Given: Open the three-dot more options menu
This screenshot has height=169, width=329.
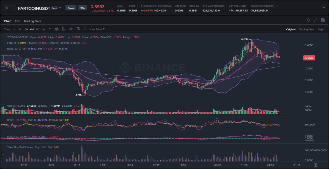Looking at the screenshot, I should [323, 8].
